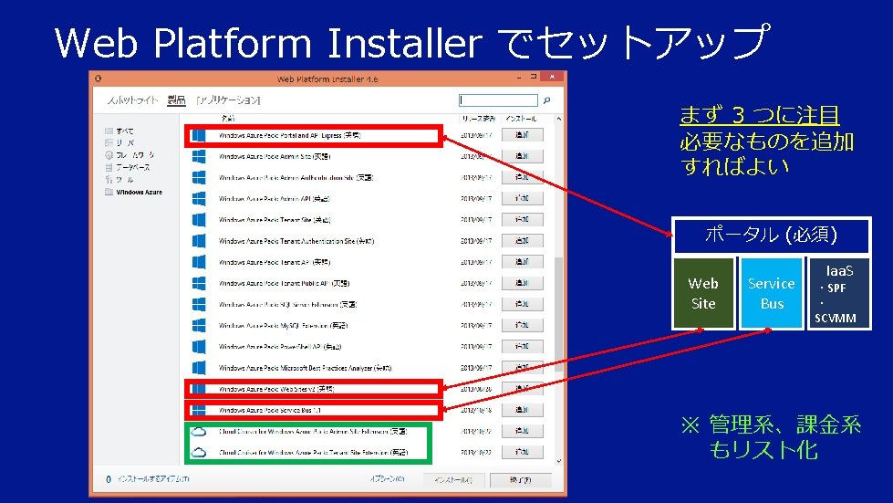Image resolution: width=893 pixels, height=503 pixels.
Task: Click the Windows icon beside Tenant Authentication Site
Action: pos(199,240)
